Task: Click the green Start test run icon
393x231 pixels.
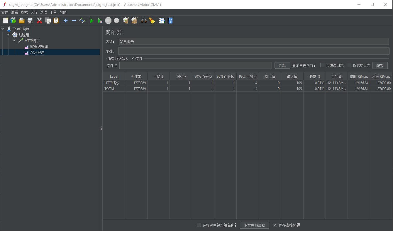Action: (x=92, y=21)
